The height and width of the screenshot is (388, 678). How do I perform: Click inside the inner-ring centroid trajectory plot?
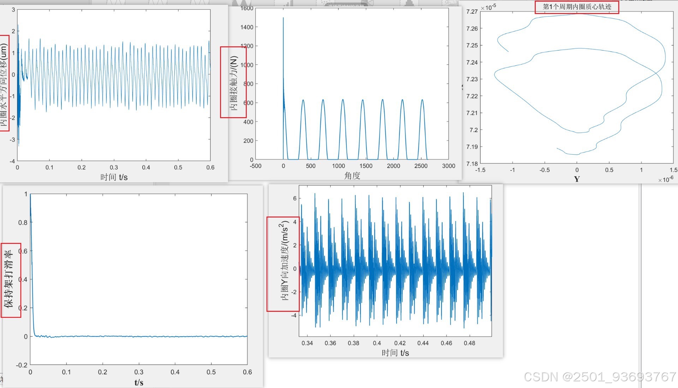577,88
